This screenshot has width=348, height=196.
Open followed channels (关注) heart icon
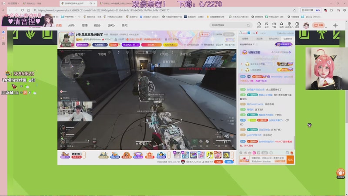coord(267,25)
